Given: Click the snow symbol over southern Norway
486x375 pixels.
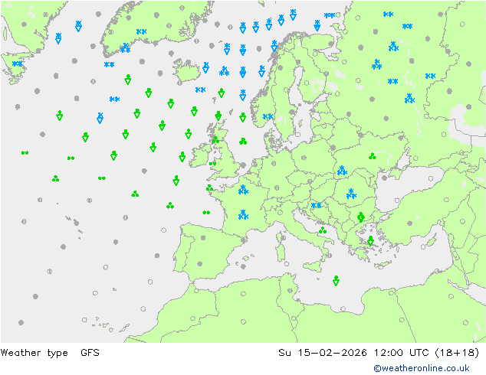Looking at the screenshot, I should [268, 116].
